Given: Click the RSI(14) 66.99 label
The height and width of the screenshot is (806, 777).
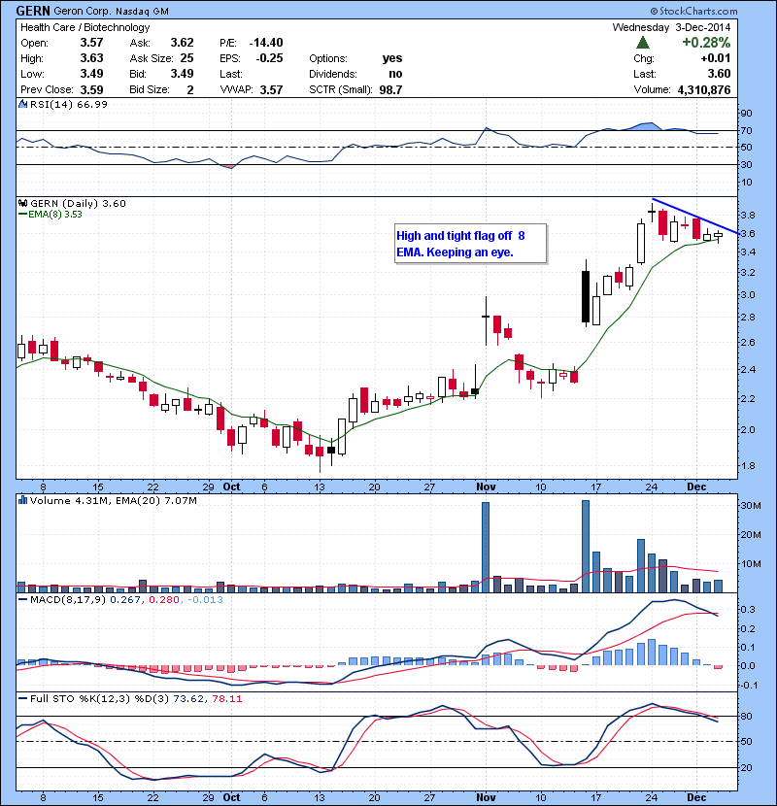Looking at the screenshot, I should click(69, 104).
